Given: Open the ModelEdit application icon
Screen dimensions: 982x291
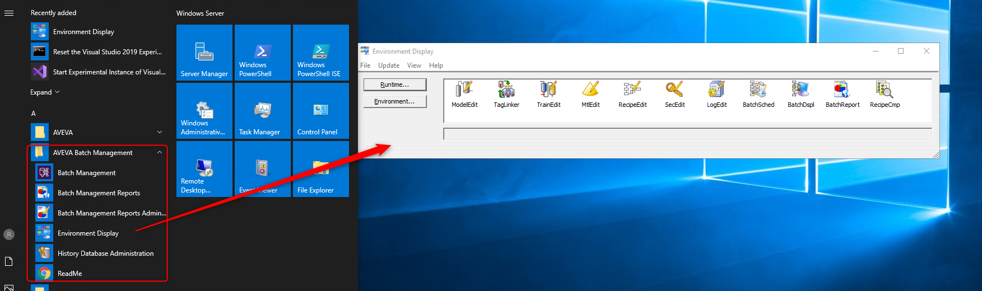Looking at the screenshot, I should click(464, 94).
